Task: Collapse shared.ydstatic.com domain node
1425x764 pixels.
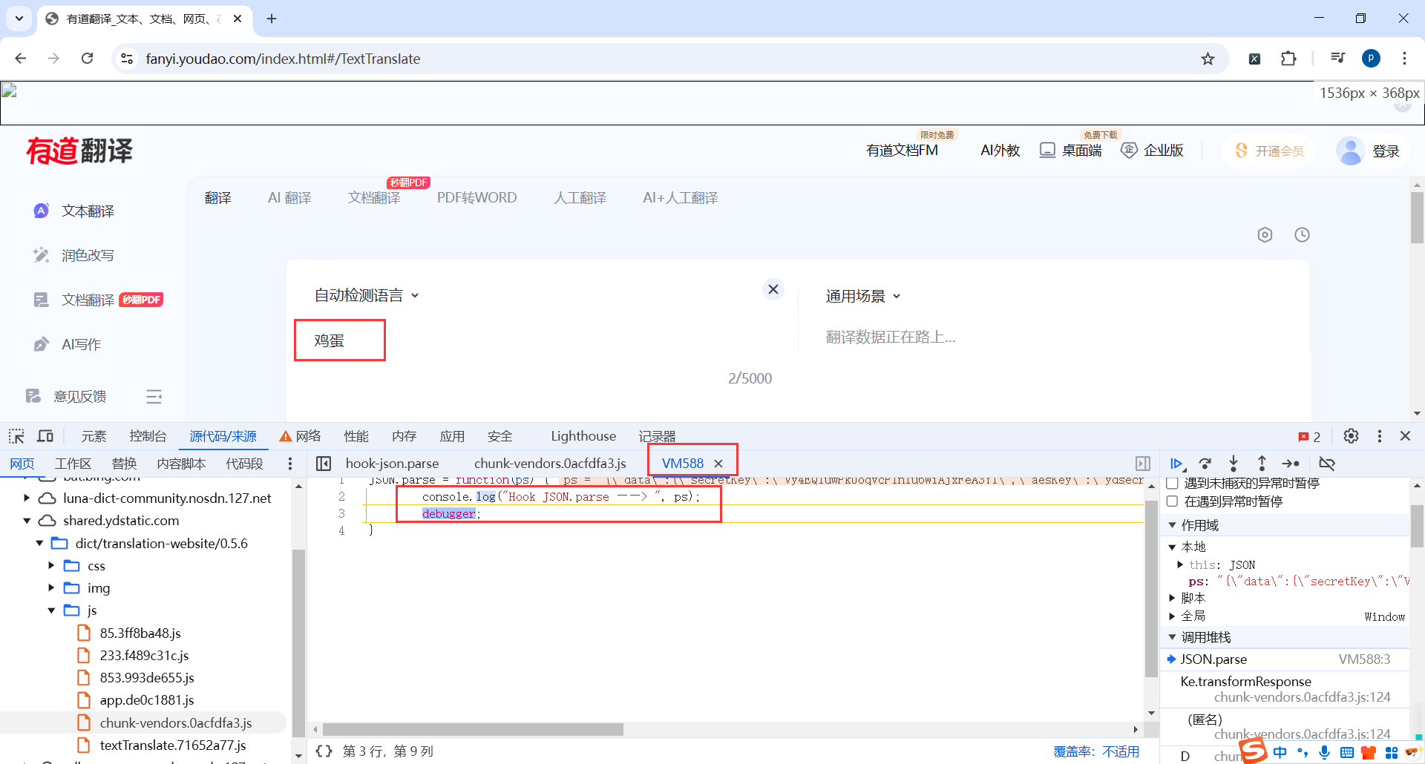Action: 27,521
